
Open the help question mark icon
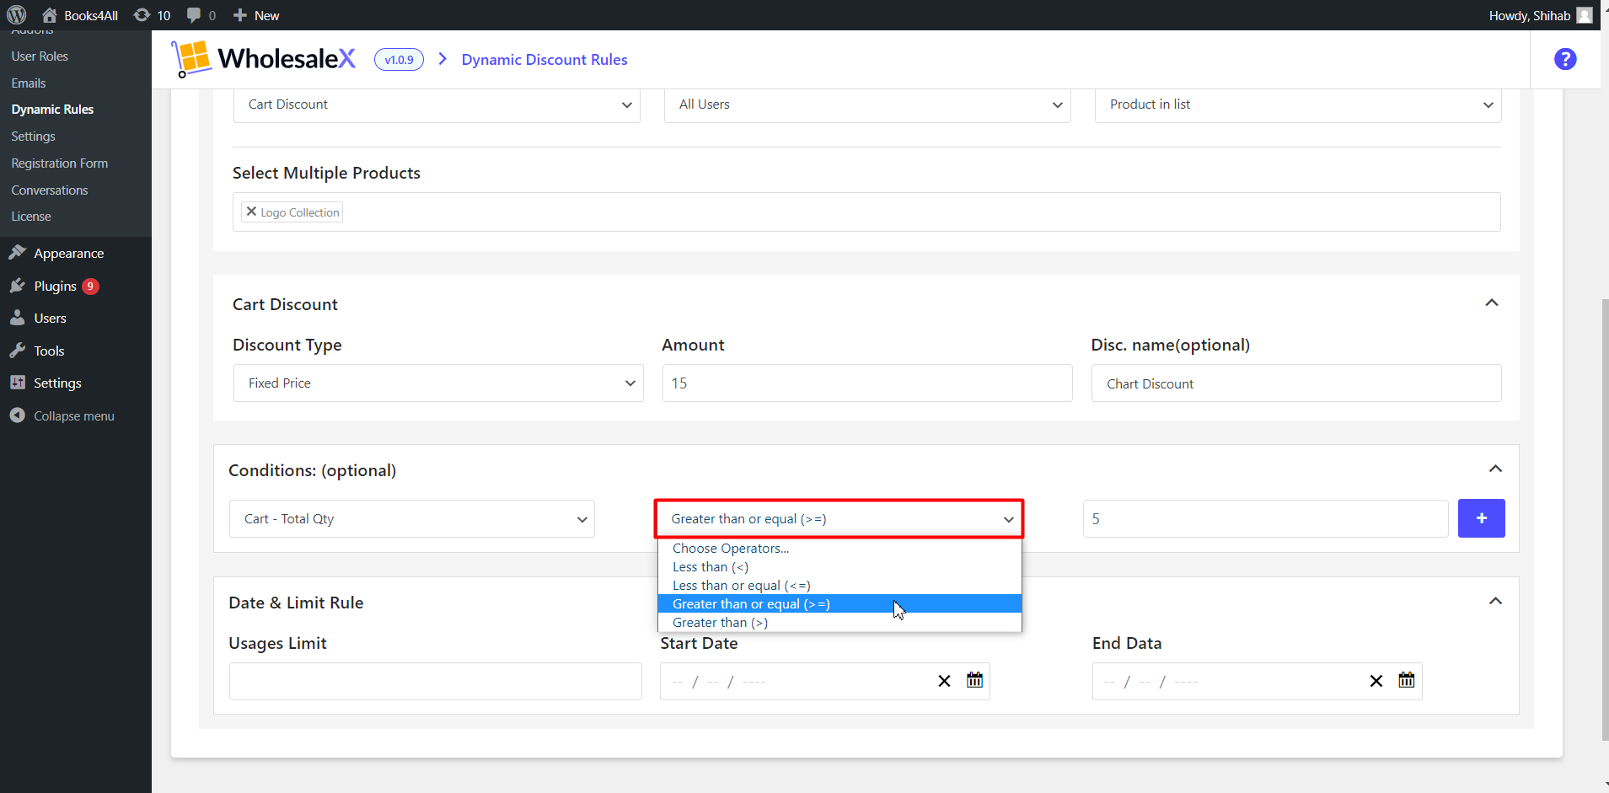click(1565, 59)
